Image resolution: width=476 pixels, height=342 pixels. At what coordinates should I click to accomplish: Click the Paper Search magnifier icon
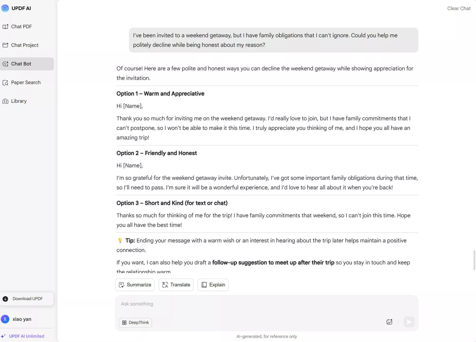(5, 83)
